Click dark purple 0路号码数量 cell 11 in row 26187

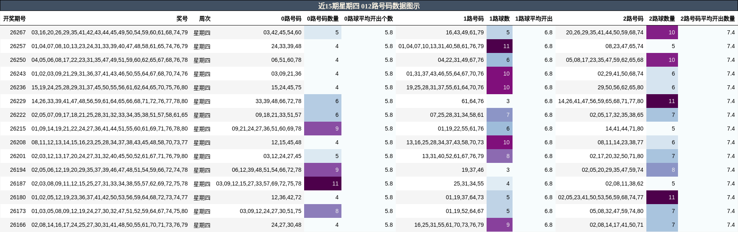(323, 183)
